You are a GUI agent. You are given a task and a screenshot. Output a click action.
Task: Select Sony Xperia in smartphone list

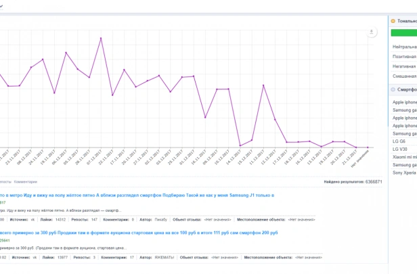point(404,173)
